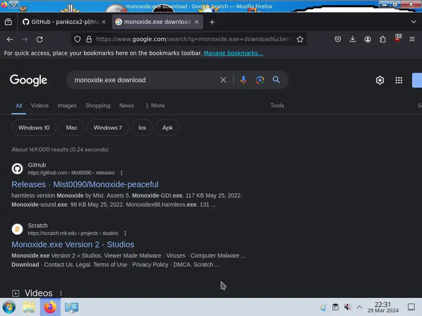Open file manager from taskbar
The image size is (422, 316).
[x=29, y=307]
